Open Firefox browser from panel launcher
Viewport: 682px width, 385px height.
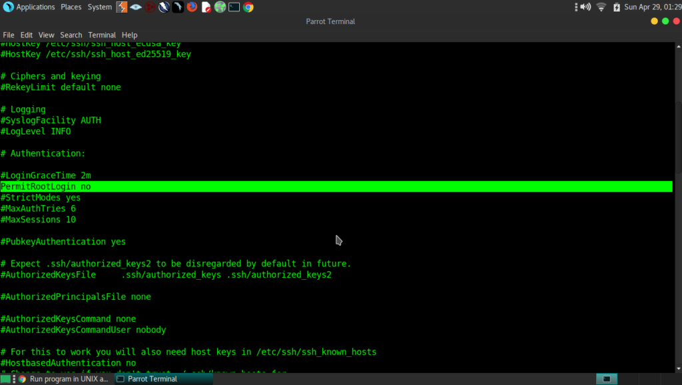tap(192, 7)
